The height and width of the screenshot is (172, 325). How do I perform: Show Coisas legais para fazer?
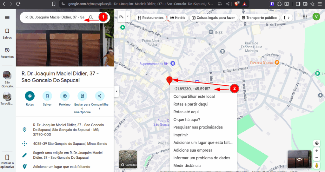(x=213, y=18)
